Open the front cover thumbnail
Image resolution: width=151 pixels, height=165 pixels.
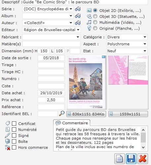tap(87, 82)
